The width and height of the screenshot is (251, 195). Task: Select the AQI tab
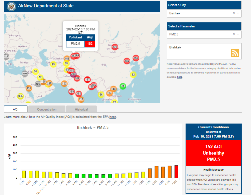pos(16,109)
